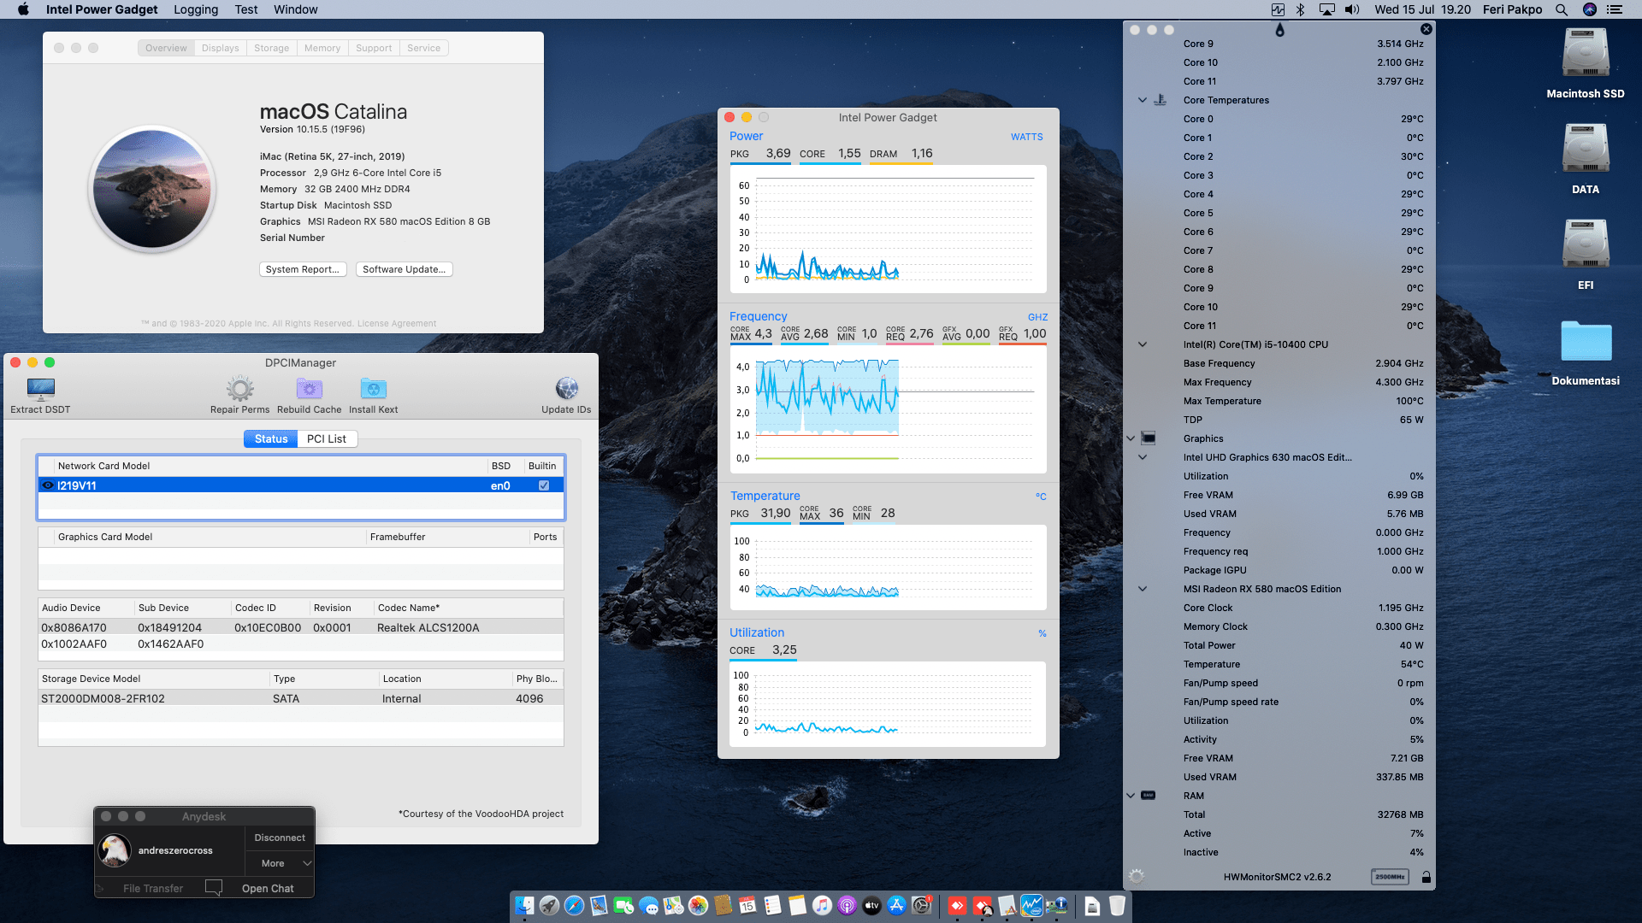Image resolution: width=1642 pixels, height=923 pixels.
Task: Click the eye icon next to I219V11
Action: [x=48, y=485]
